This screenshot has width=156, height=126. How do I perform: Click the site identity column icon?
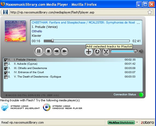click(x=5, y=12)
